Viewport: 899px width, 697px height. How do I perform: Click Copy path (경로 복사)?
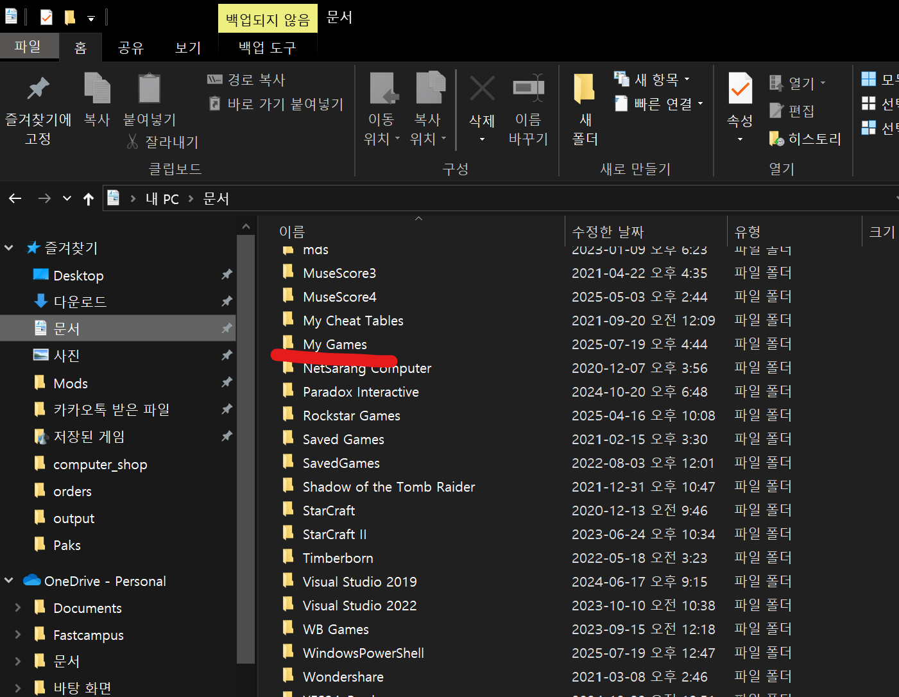coord(246,80)
